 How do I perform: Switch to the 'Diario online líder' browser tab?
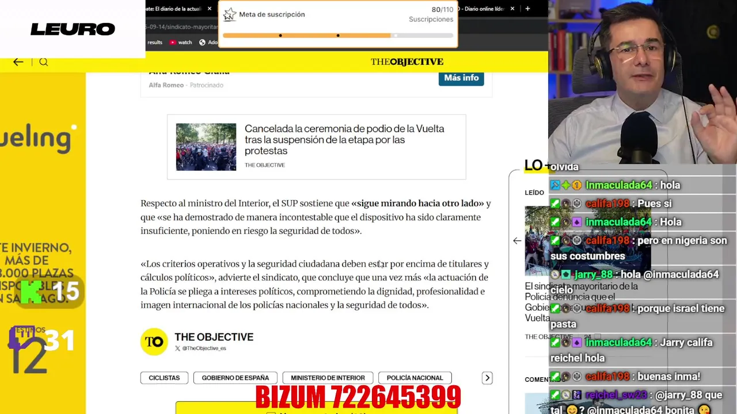pyautogui.click(x=484, y=9)
